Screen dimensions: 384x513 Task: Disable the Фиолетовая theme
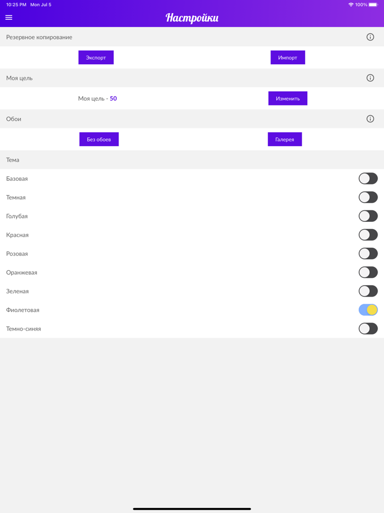pos(368,309)
